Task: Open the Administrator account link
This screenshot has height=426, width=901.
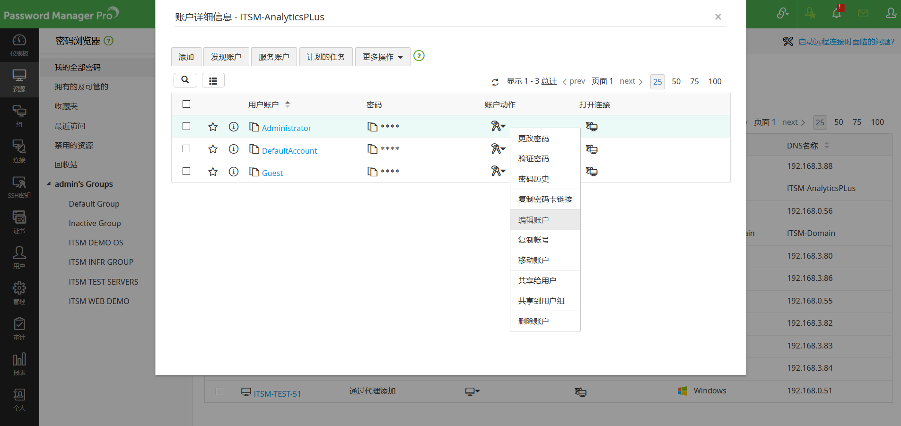Action: click(x=287, y=128)
